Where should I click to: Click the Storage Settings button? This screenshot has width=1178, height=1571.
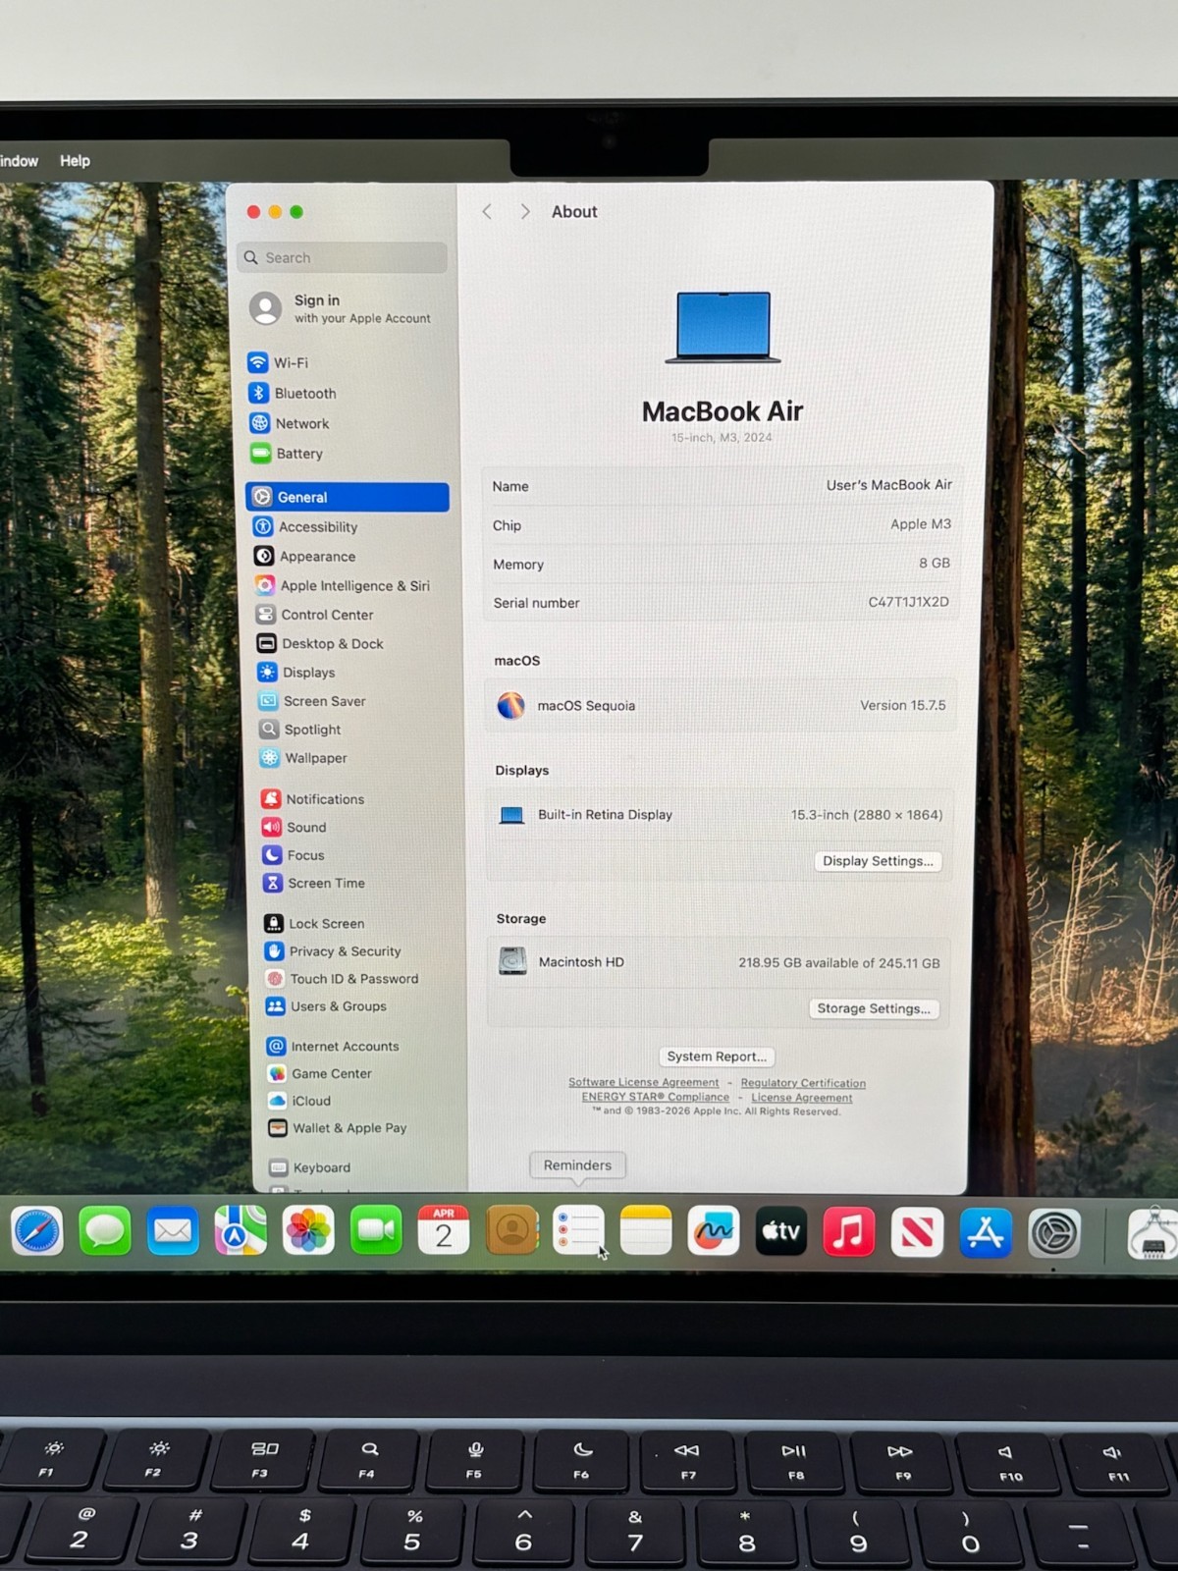point(874,1008)
